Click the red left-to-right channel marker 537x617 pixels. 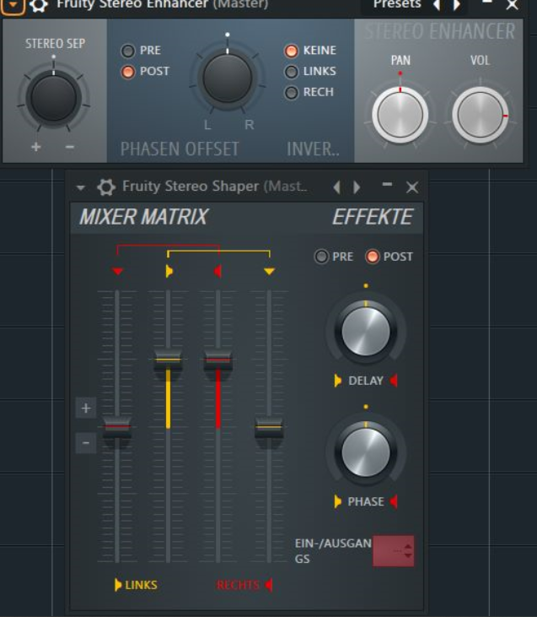217,271
